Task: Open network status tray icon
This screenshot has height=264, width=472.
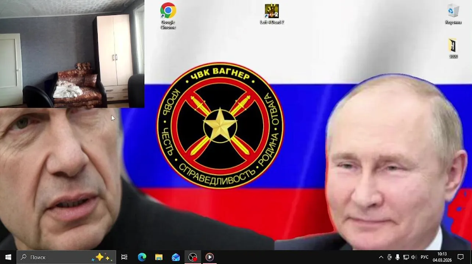Action: coord(406,257)
